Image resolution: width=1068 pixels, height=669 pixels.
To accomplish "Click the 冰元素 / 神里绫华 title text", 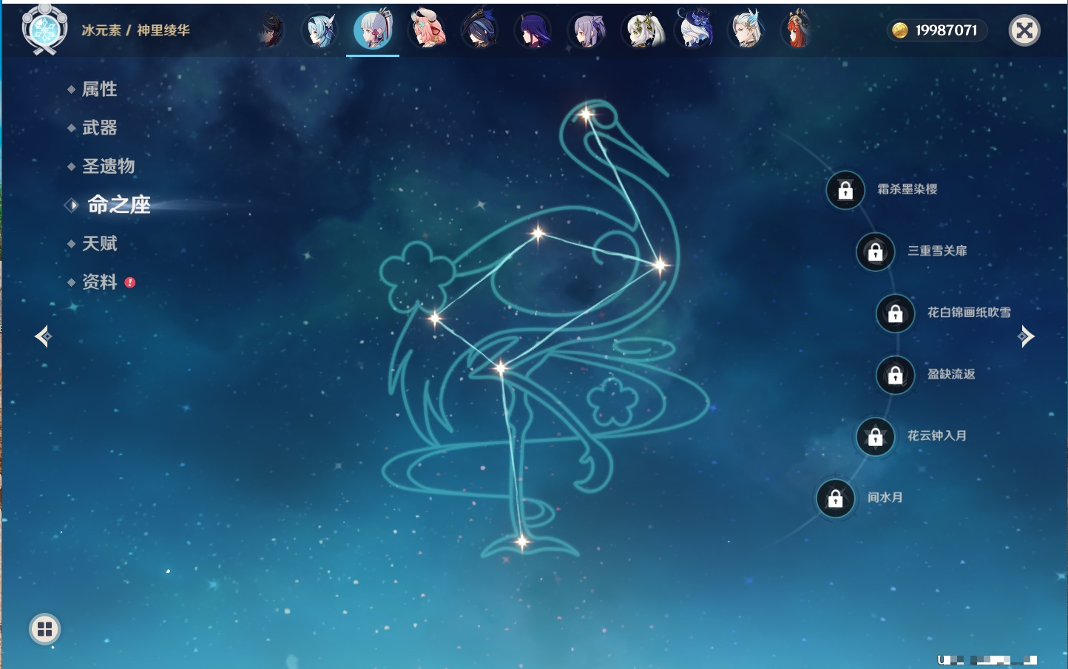I will point(135,30).
